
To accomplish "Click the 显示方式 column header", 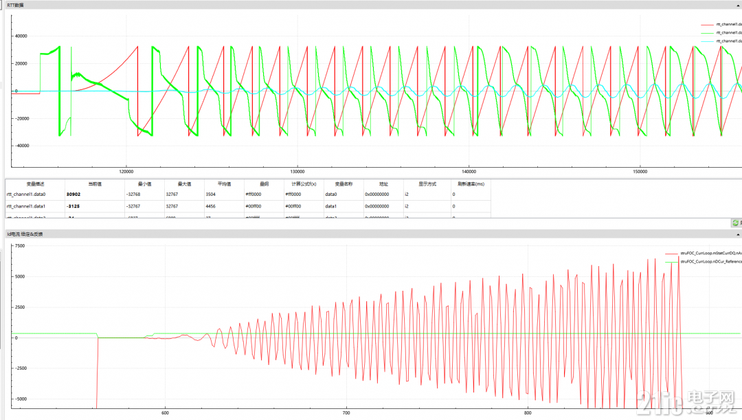I will 427,184.
